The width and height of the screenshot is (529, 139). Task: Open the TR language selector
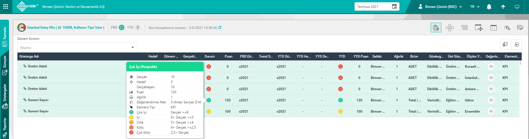click(474, 7)
